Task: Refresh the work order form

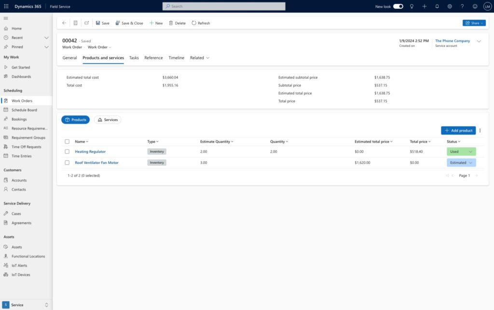Action: (200, 23)
